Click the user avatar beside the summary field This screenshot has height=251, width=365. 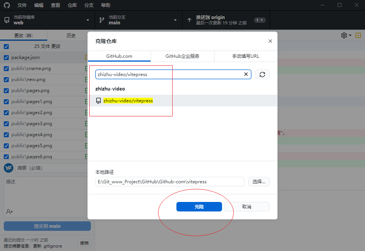tap(9, 168)
